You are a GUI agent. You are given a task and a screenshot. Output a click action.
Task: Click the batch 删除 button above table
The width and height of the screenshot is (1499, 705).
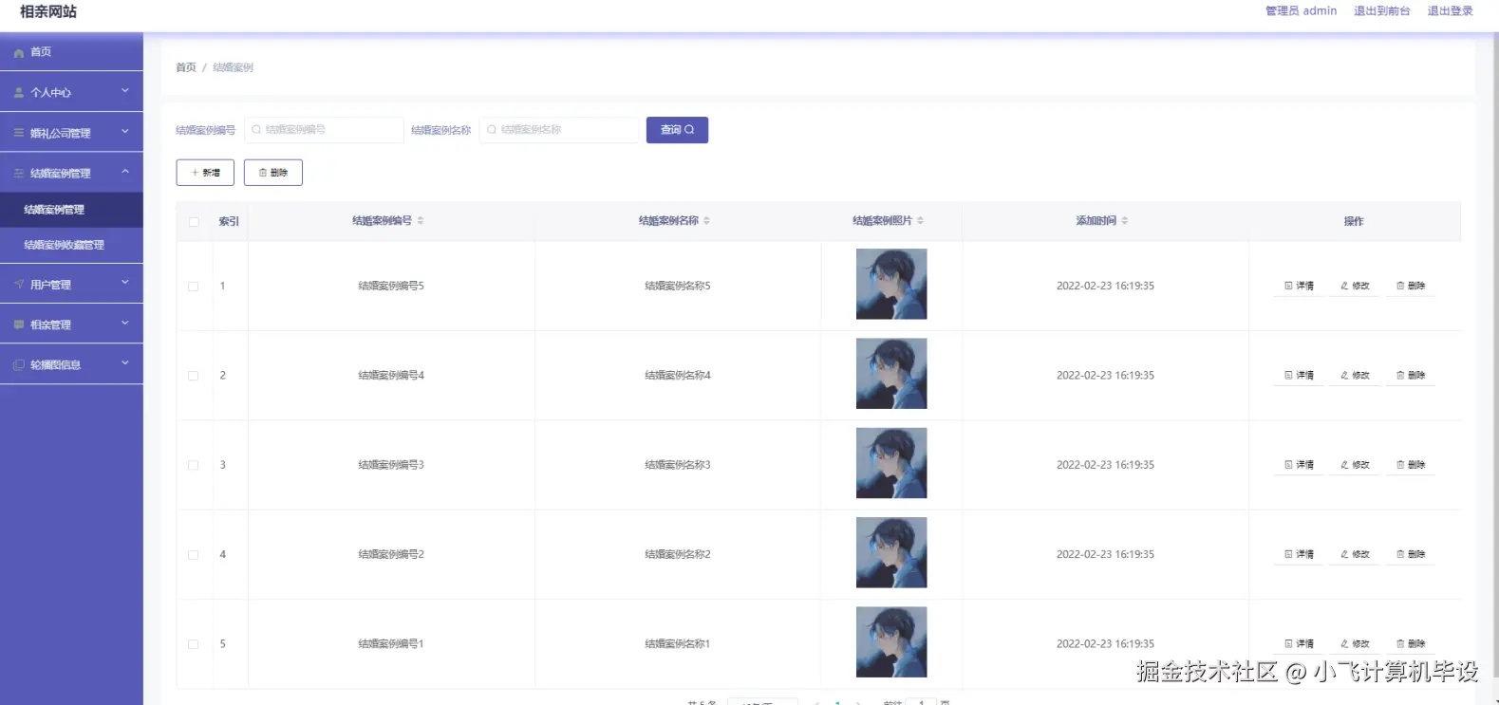(273, 173)
